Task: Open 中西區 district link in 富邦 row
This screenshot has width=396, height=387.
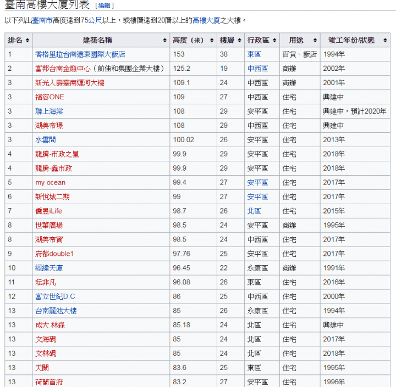Action: point(257,69)
